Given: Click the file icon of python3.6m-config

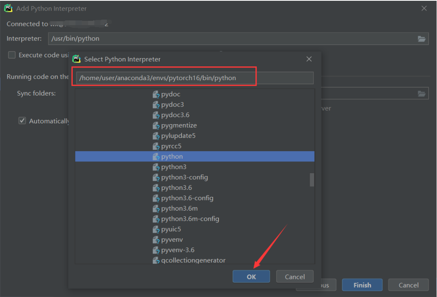Looking at the screenshot, I should coord(156,219).
